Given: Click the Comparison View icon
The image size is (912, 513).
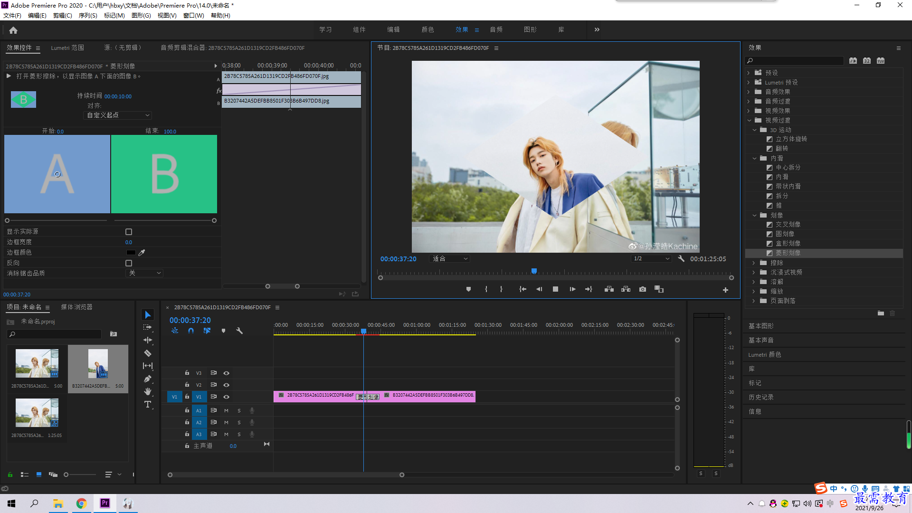Looking at the screenshot, I should pos(659,289).
